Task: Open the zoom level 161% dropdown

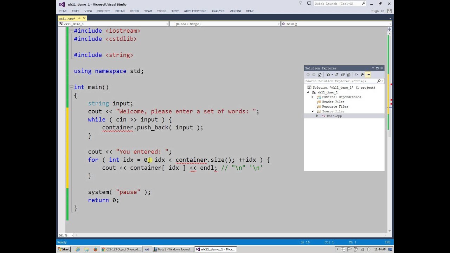Action: (x=72, y=235)
